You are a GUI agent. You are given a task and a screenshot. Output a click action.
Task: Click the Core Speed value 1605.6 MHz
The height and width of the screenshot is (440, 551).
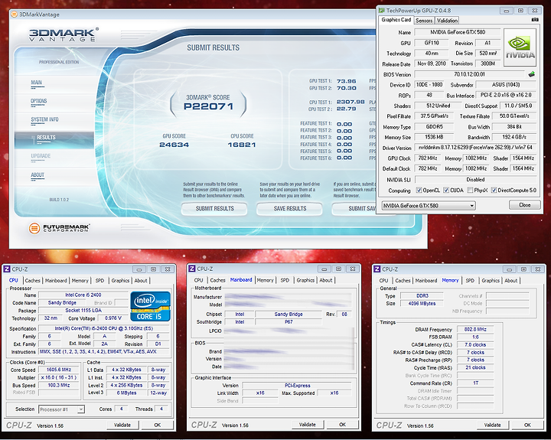coord(59,370)
